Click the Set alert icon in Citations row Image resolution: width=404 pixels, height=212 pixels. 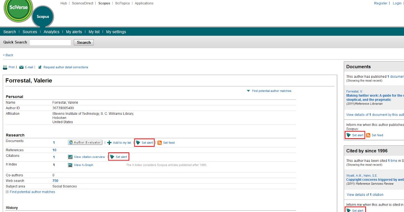[x=112, y=157]
